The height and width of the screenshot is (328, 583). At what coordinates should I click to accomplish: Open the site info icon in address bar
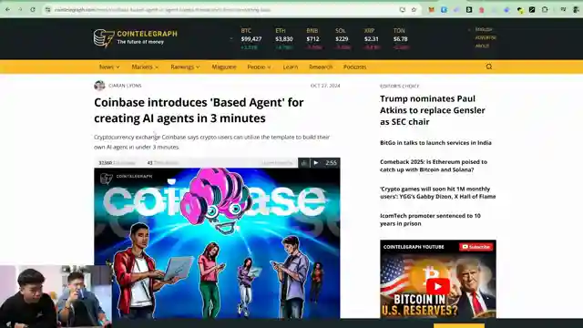point(48,10)
